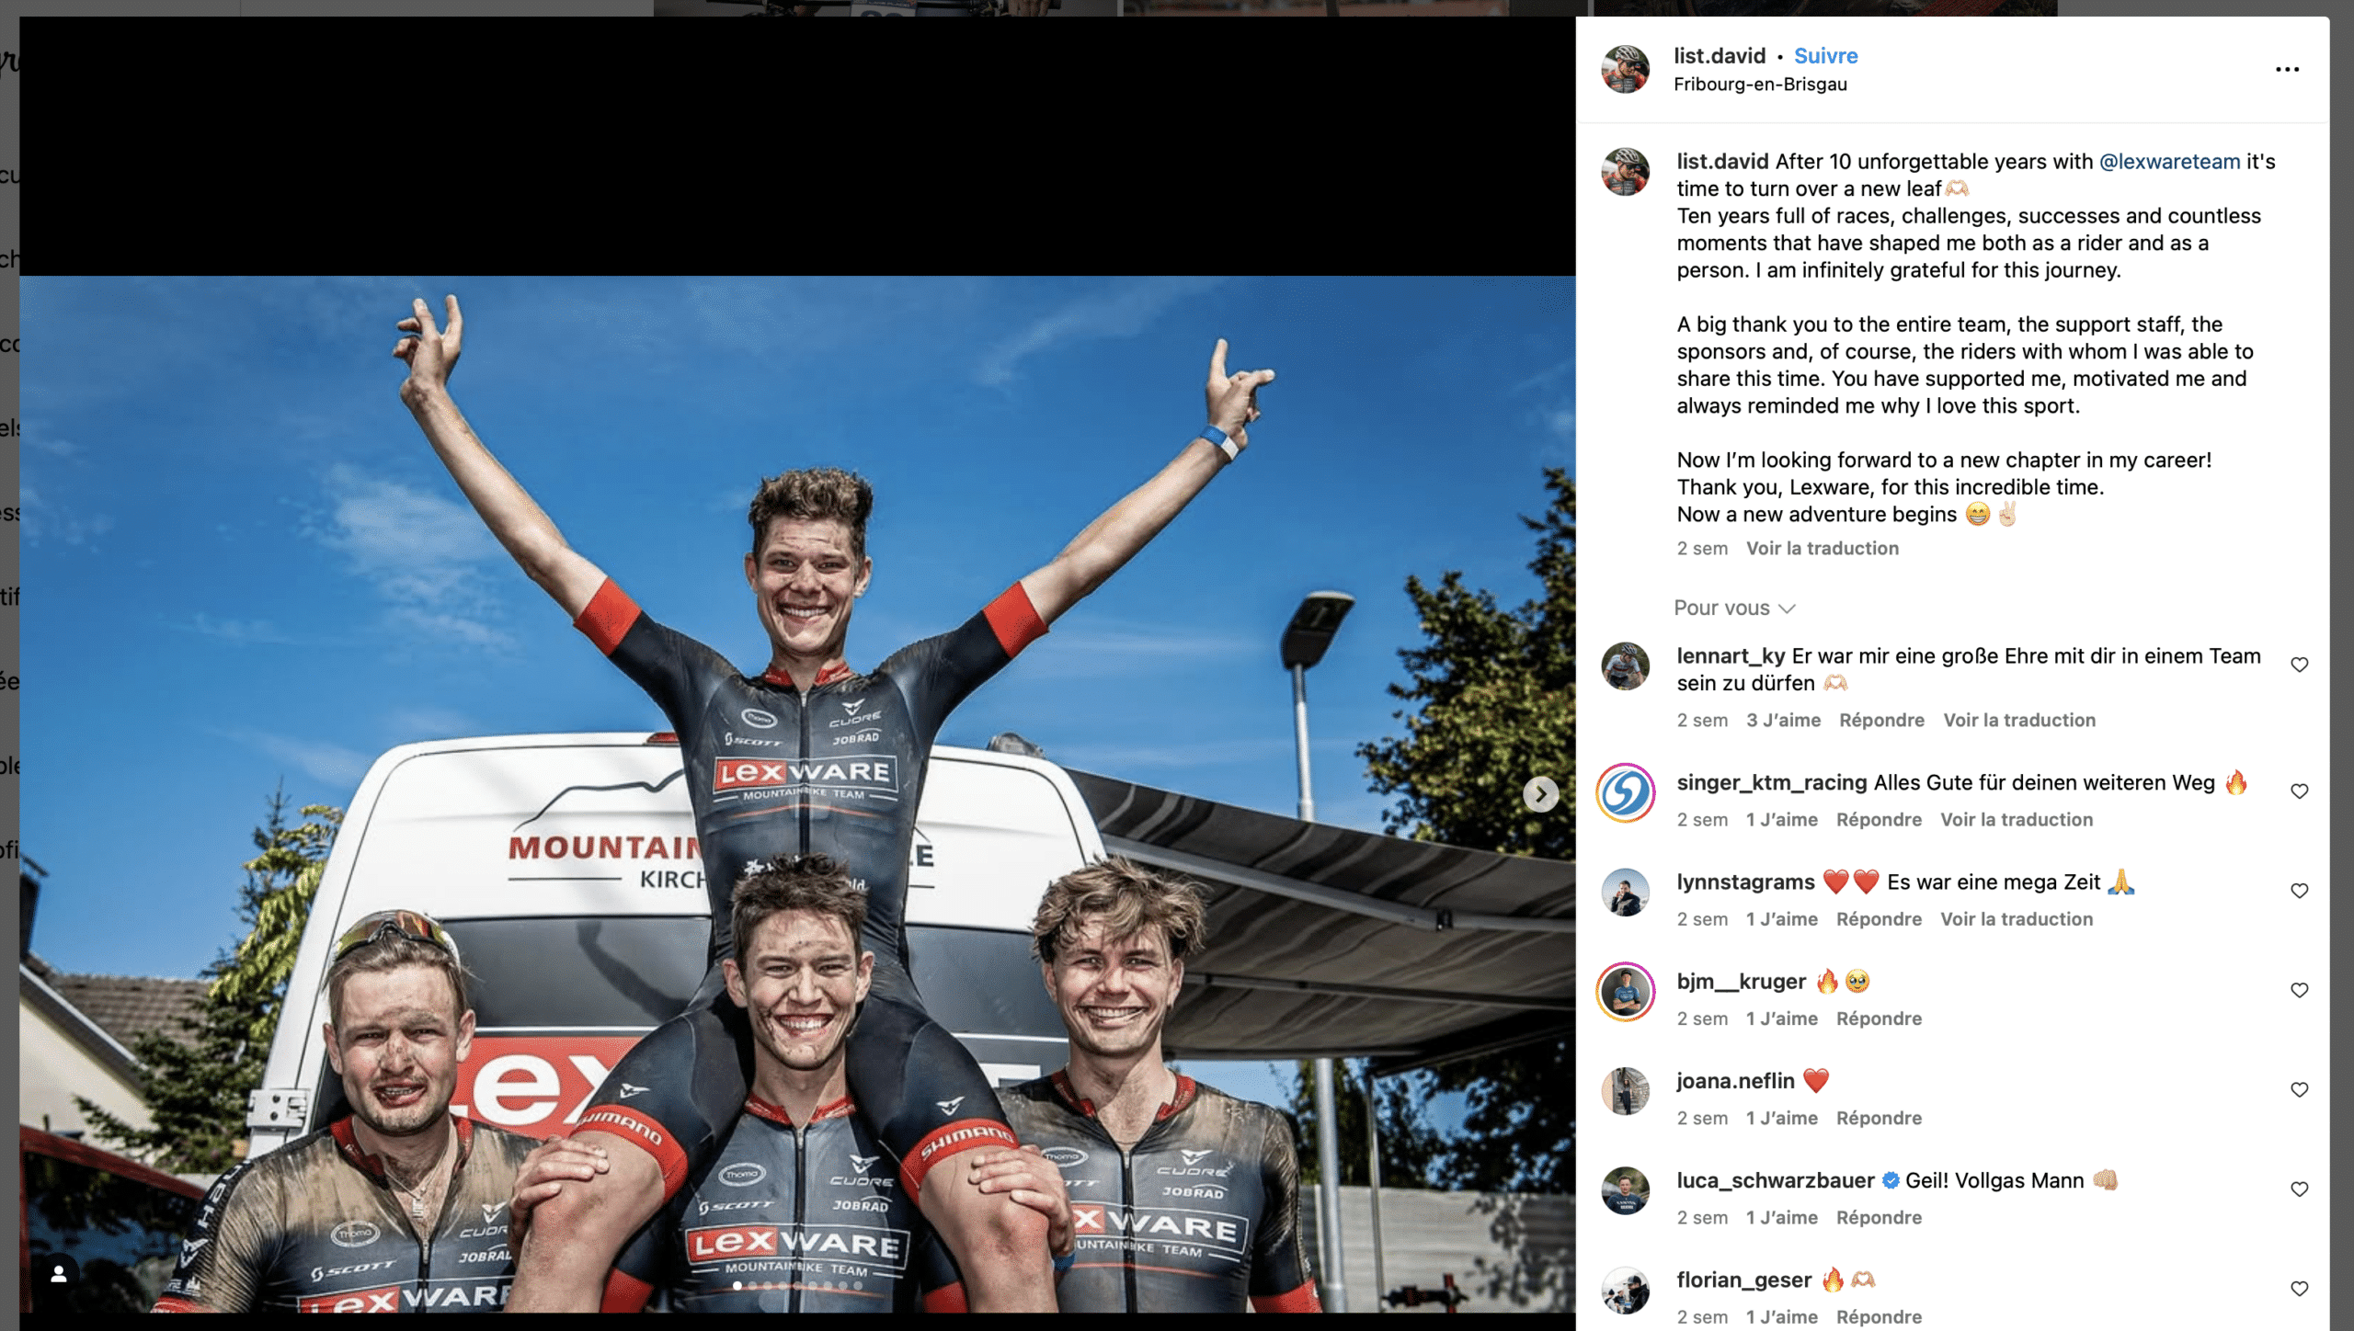Click Suivre to follow list.david
Image resolution: width=2354 pixels, height=1331 pixels.
point(1825,56)
